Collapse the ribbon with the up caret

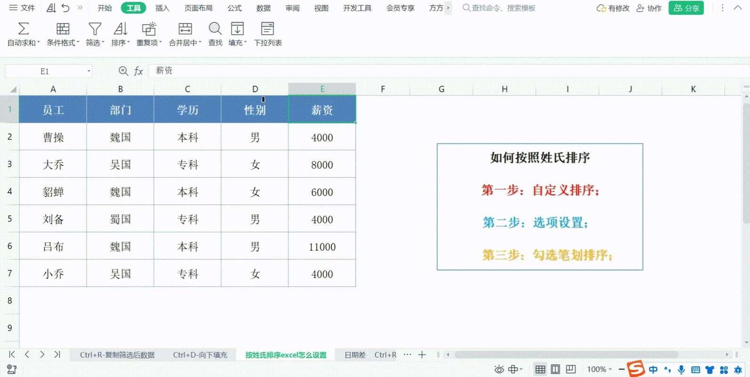pyautogui.click(x=738, y=8)
